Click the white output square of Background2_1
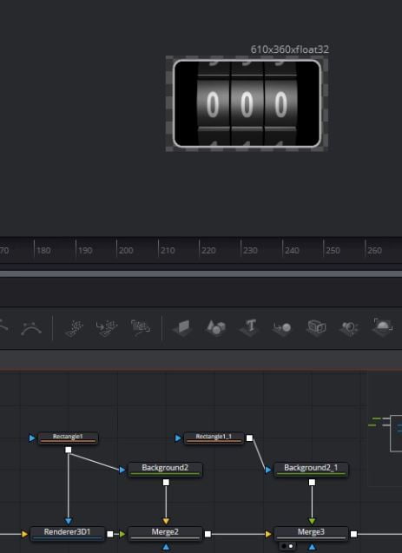Viewport: 402px width, 553px height. pyautogui.click(x=312, y=482)
